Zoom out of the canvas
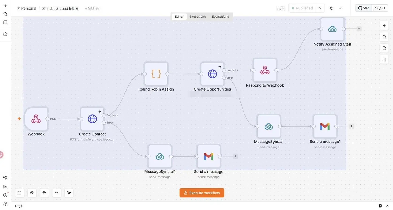 point(44,193)
